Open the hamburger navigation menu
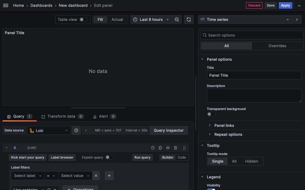Image resolution: width=305 pixels, height=190 pixels. pyautogui.click(x=5, y=5)
